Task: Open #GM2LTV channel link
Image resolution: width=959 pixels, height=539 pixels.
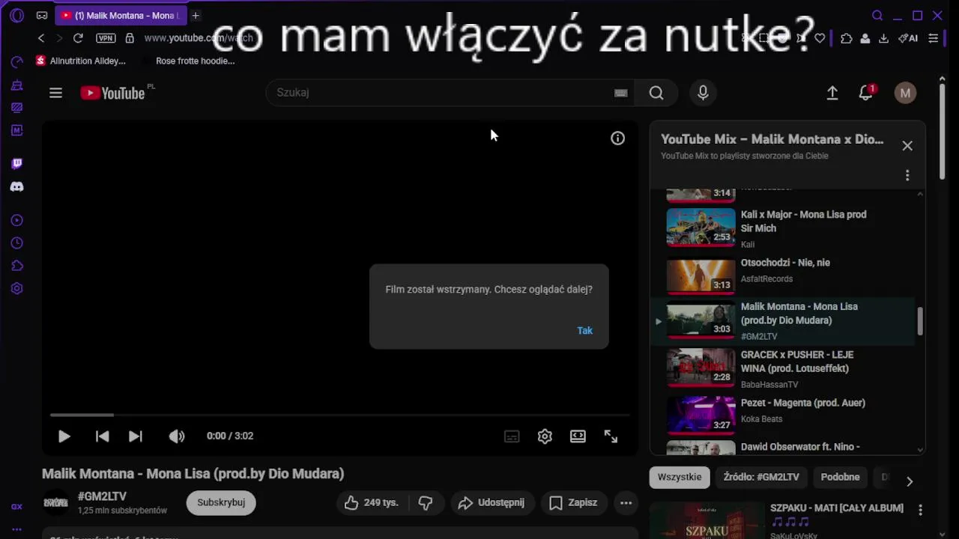Action: tap(102, 496)
